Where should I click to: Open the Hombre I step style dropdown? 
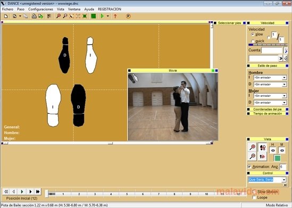pos(284,78)
